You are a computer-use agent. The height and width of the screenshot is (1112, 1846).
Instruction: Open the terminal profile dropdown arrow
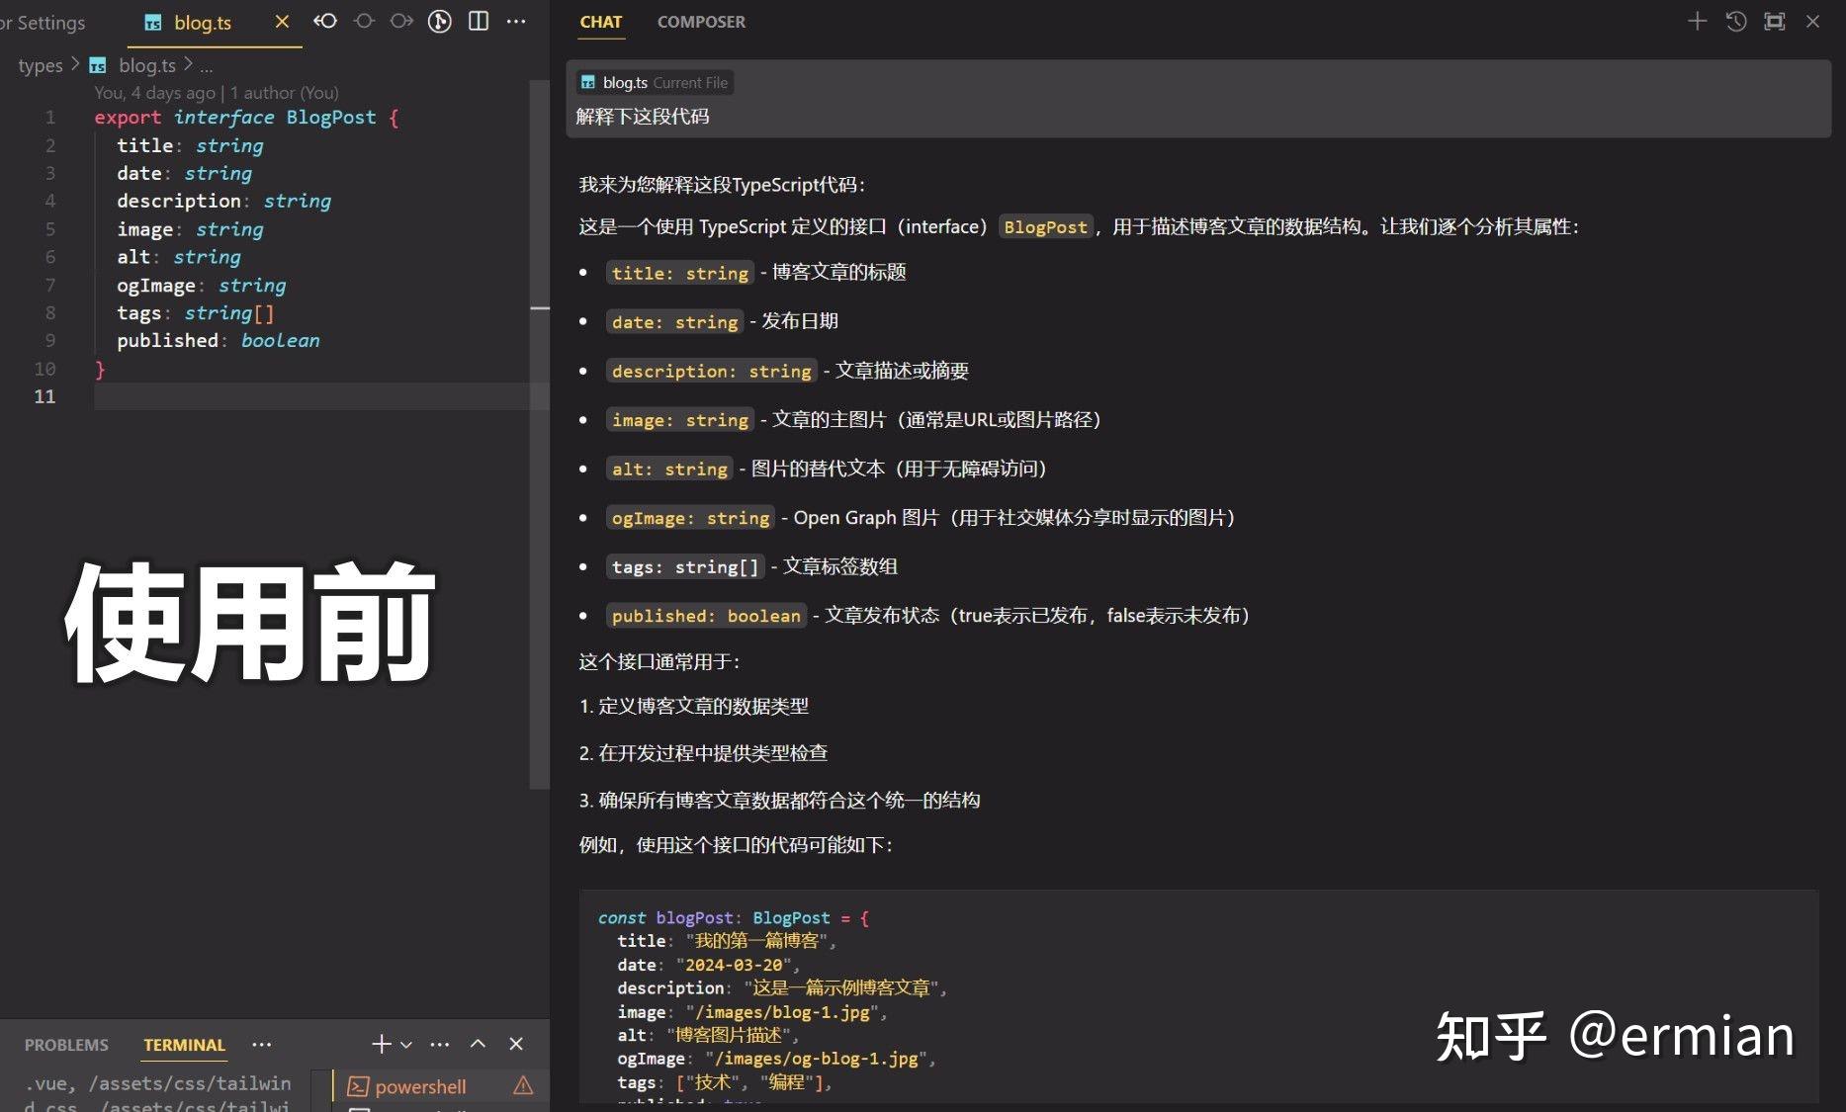click(406, 1044)
